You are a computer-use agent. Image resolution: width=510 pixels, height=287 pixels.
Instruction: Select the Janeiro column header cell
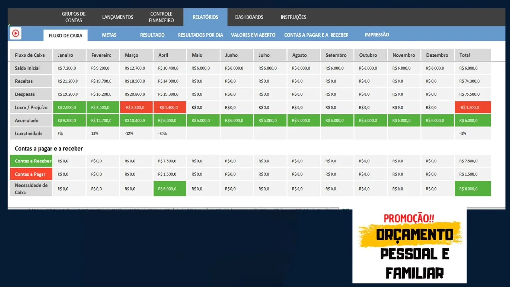coord(69,55)
